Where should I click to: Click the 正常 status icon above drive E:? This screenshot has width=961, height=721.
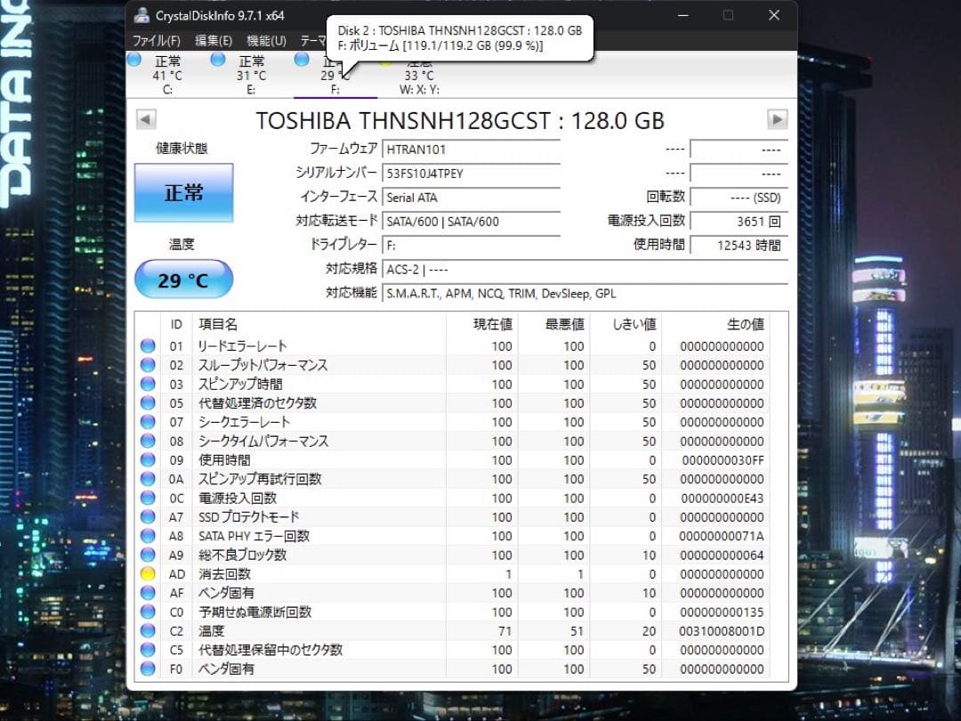pyautogui.click(x=218, y=59)
